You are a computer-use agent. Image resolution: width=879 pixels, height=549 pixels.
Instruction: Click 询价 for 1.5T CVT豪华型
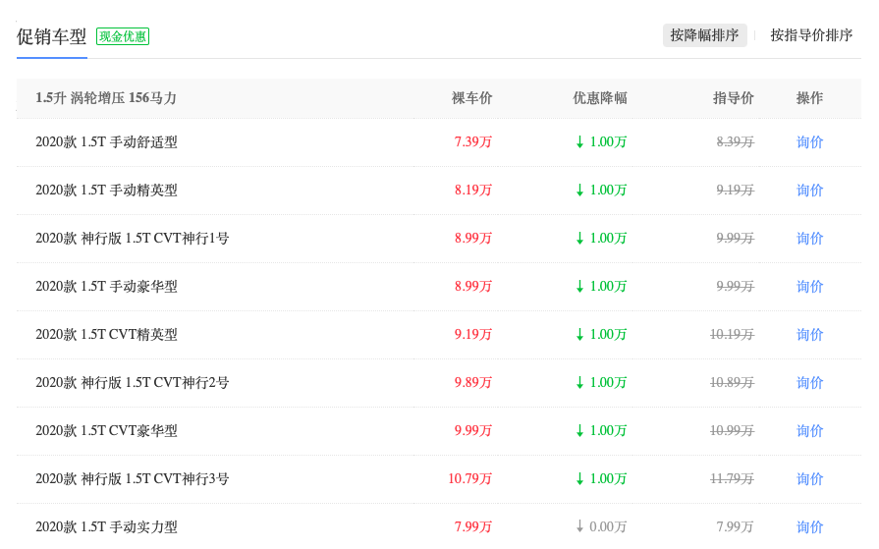[x=809, y=431]
